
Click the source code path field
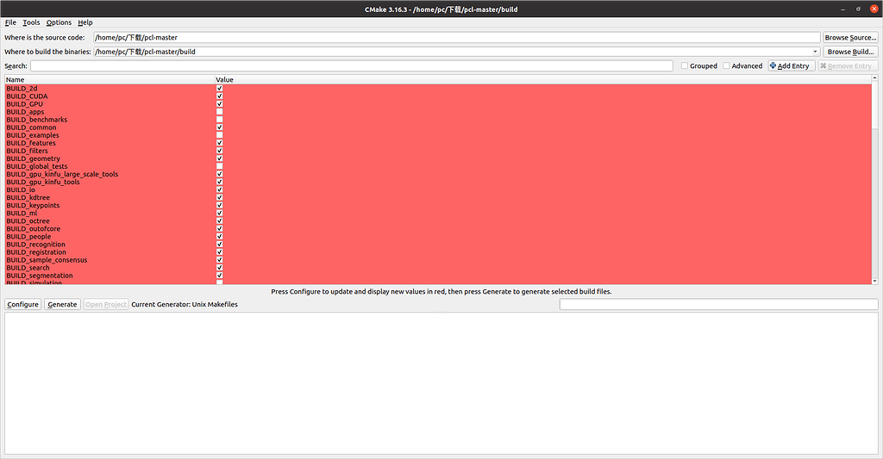point(457,38)
